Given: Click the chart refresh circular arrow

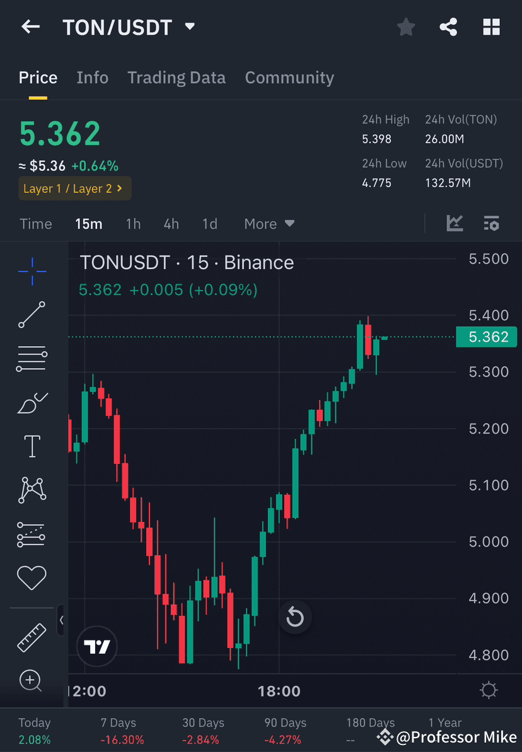Looking at the screenshot, I should pos(295,618).
